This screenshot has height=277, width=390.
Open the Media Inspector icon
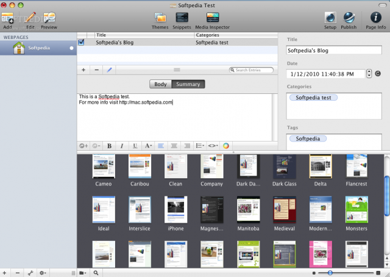(213, 18)
